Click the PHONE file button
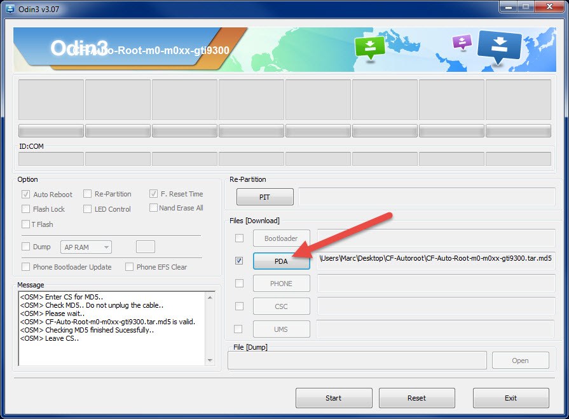The width and height of the screenshot is (569, 419). coord(282,284)
